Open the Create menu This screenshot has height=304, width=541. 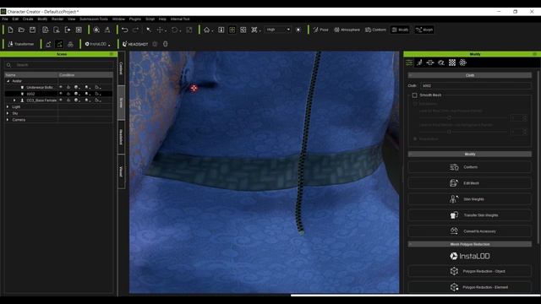(x=28, y=19)
